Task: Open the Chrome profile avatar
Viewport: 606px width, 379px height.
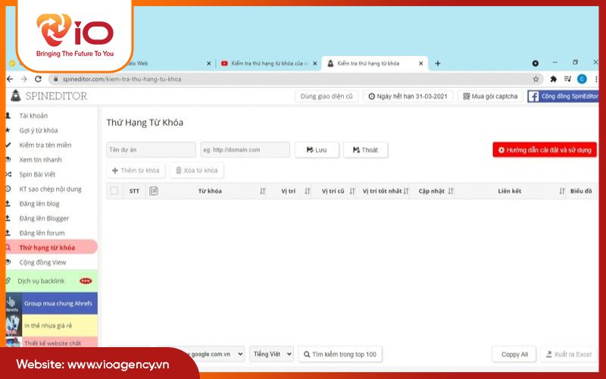Action: [582, 79]
